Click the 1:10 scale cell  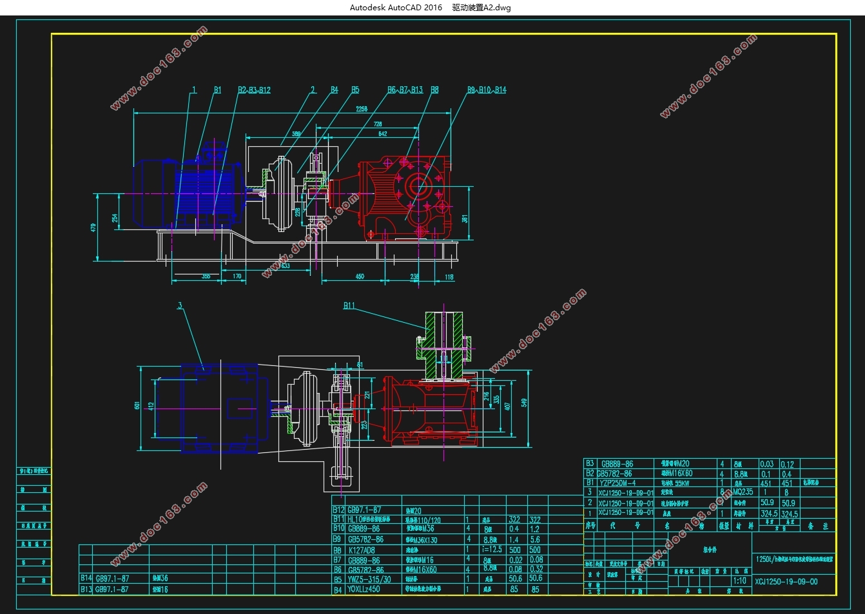740,580
